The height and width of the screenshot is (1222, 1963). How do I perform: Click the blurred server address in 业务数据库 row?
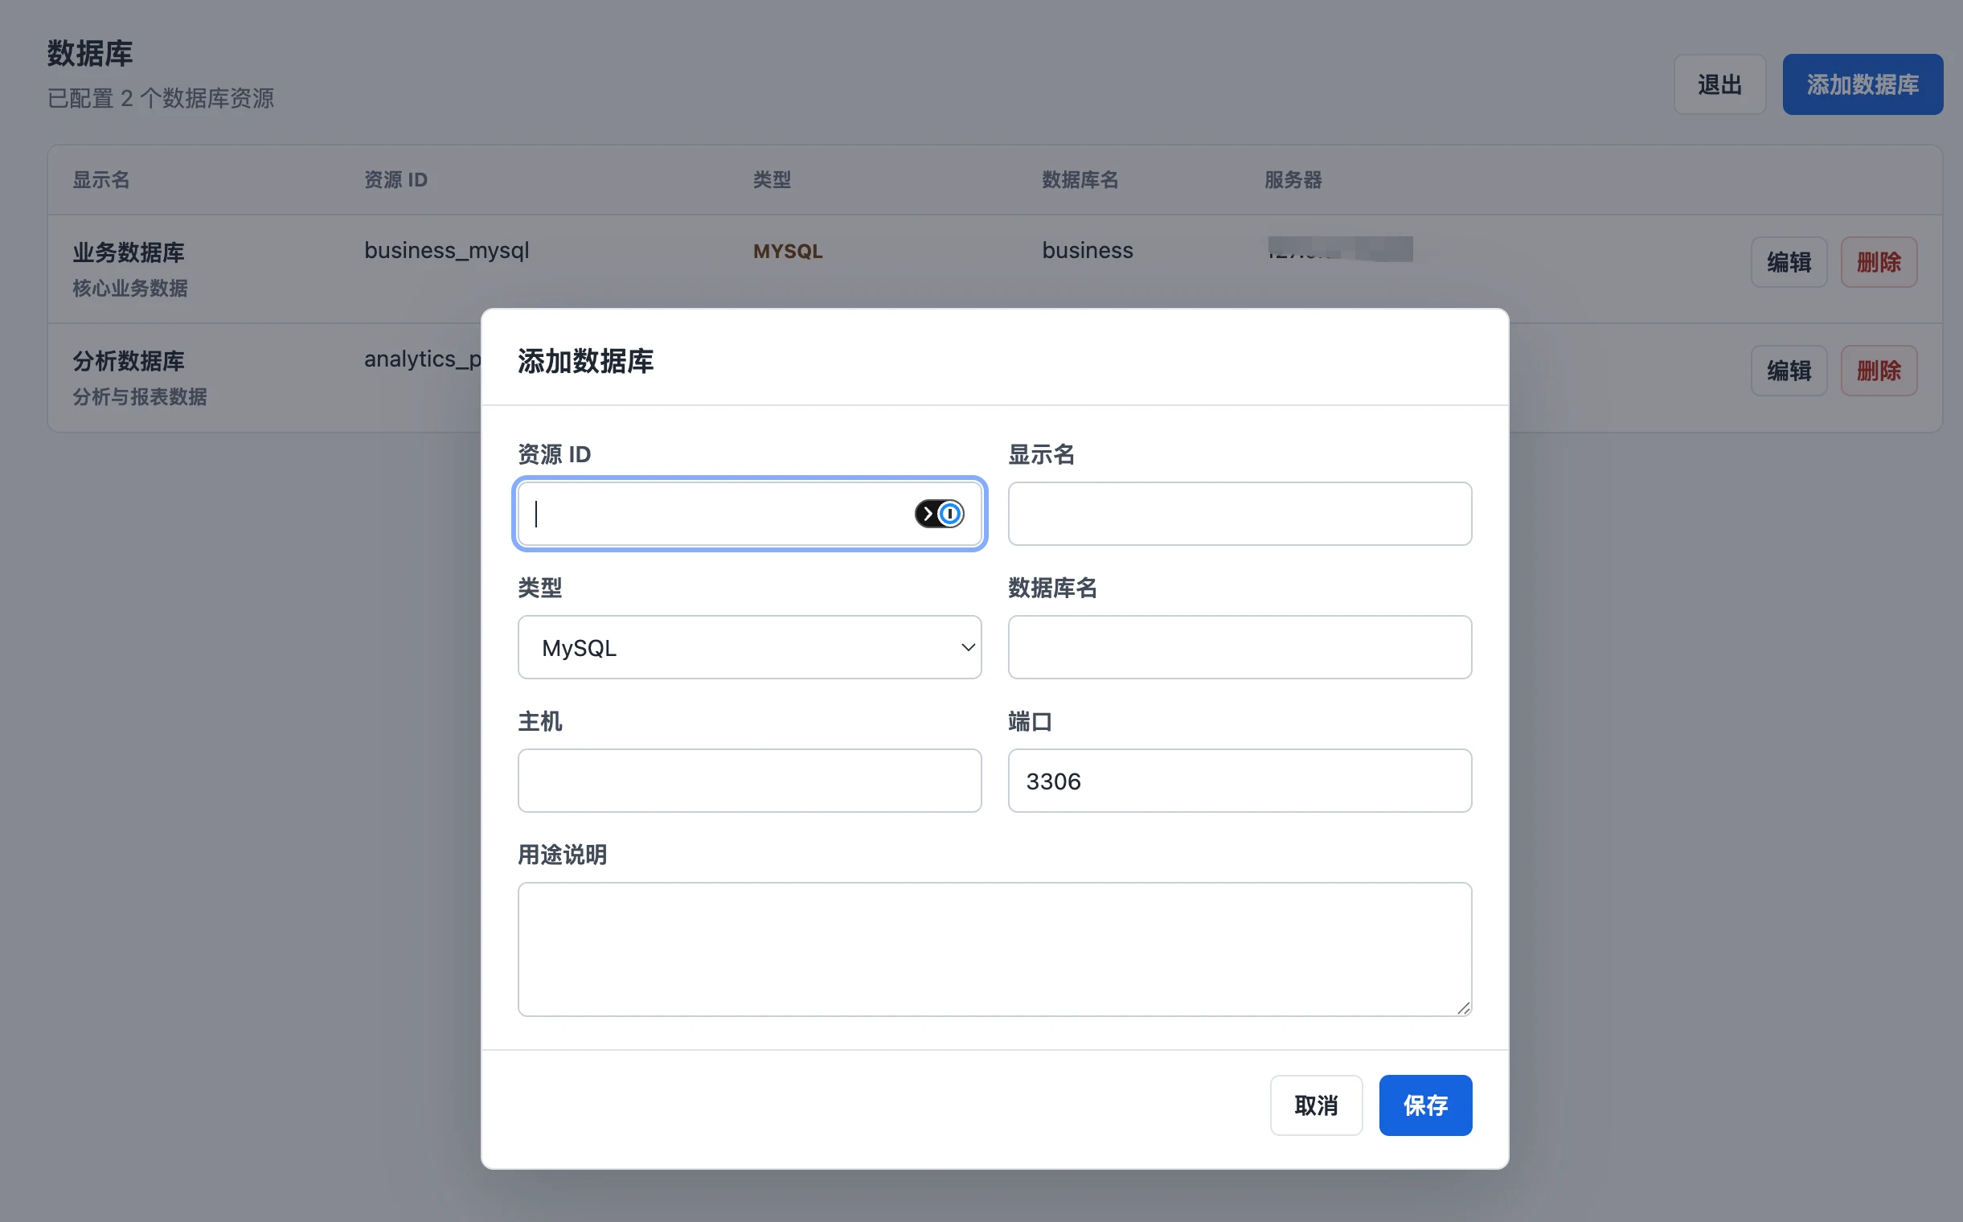[x=1340, y=250]
